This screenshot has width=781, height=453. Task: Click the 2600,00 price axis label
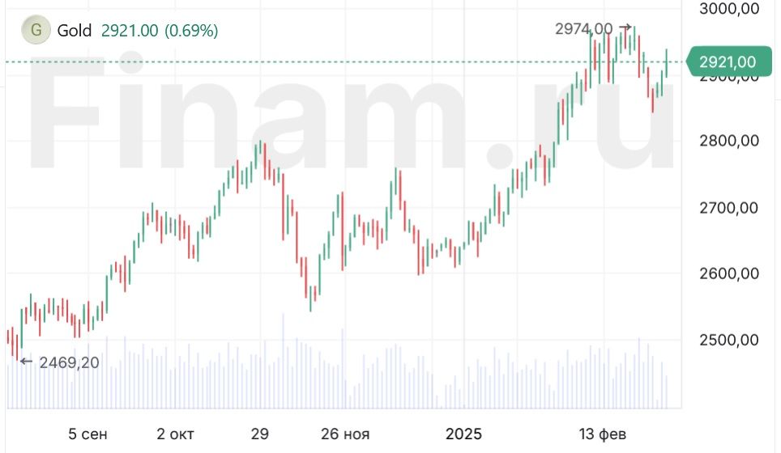tap(728, 273)
